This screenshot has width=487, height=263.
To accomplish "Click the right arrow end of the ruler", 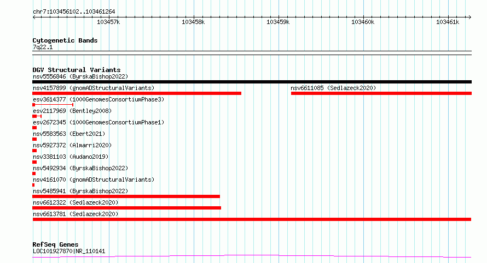I will (470, 17).
